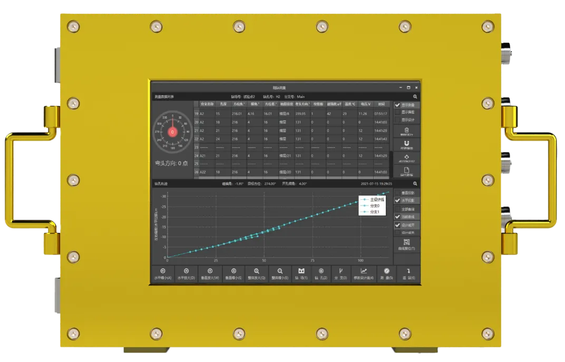Open the 钻场(1) drill site view
This screenshot has height=362, width=565.
point(301,274)
